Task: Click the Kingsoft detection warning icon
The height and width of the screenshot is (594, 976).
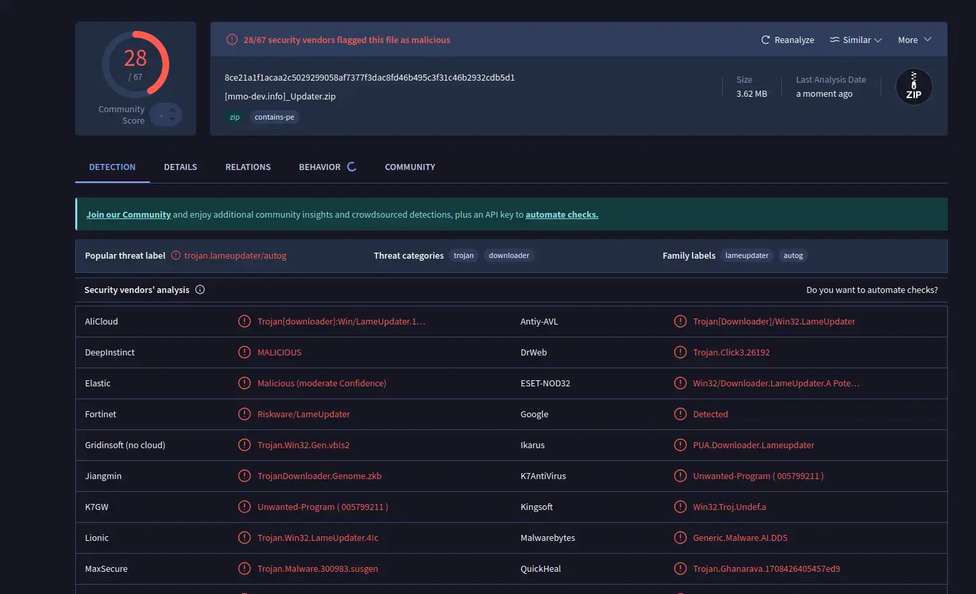Action: (680, 507)
